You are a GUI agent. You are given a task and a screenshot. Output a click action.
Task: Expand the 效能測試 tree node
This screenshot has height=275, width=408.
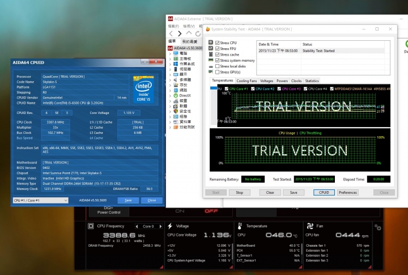point(170,127)
